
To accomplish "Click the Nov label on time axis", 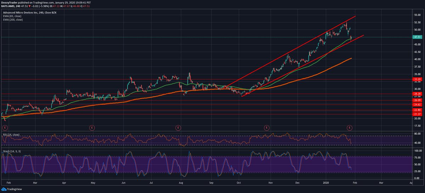I will 270,183.
